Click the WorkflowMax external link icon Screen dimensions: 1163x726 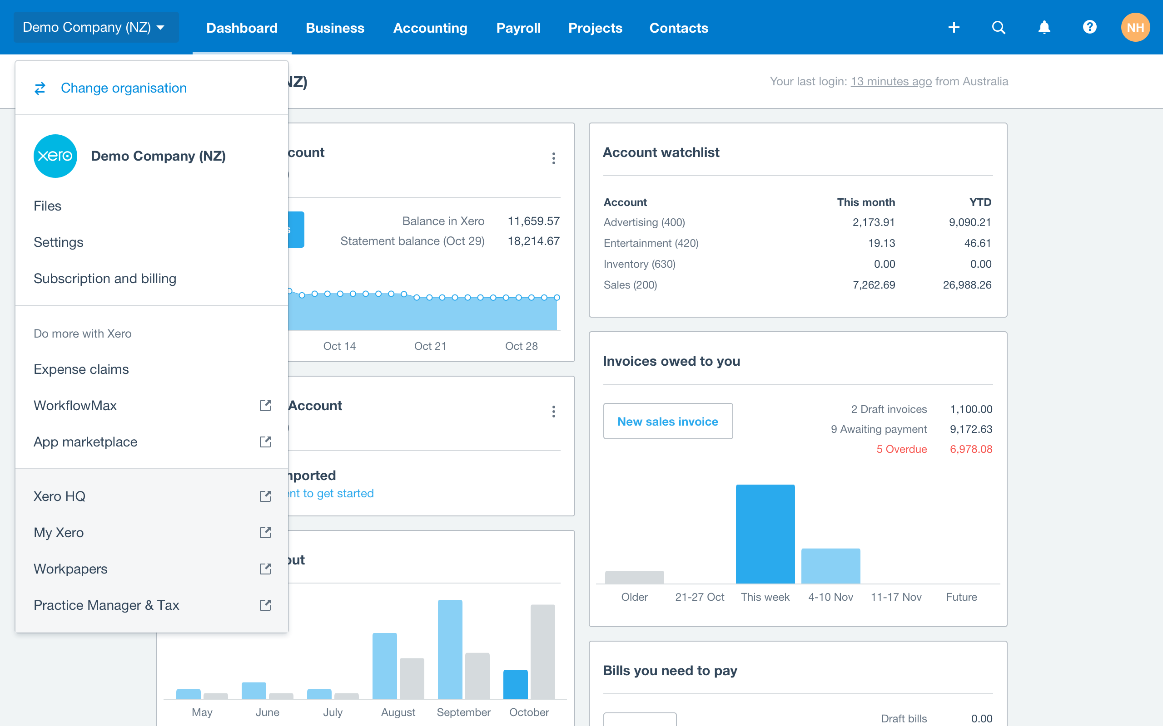click(265, 405)
